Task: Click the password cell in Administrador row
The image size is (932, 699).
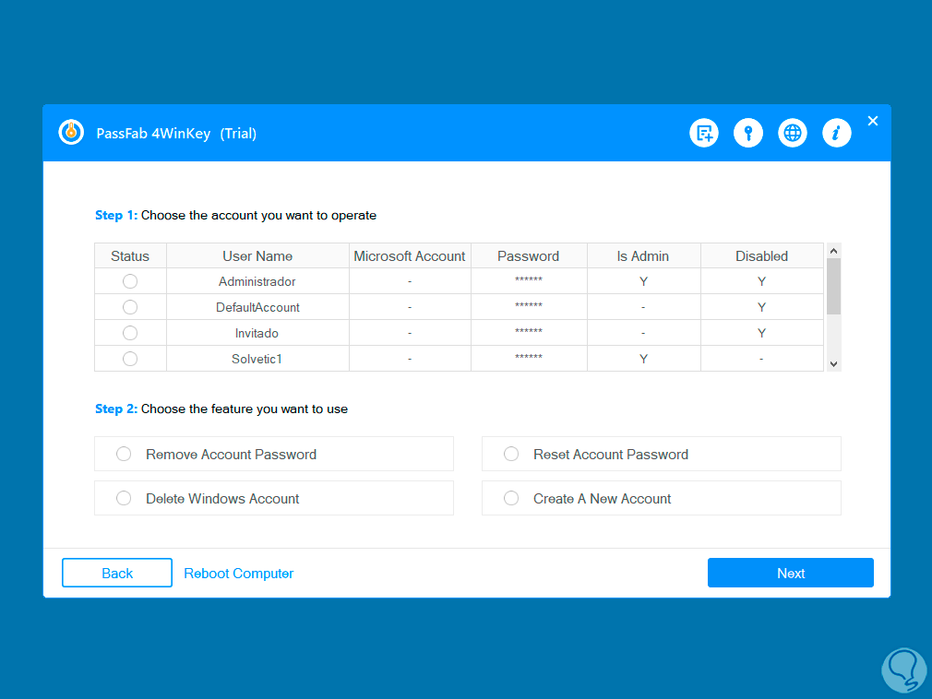Action: click(x=529, y=281)
